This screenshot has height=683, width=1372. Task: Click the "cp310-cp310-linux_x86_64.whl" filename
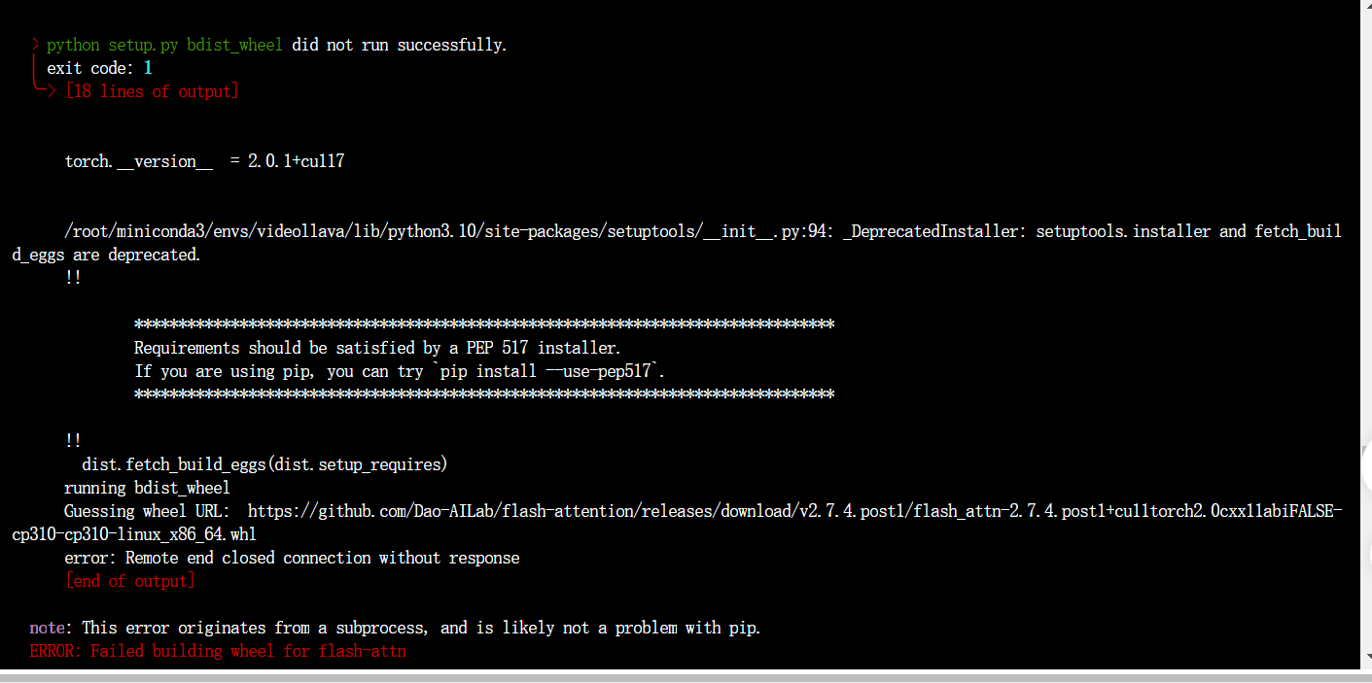point(134,534)
